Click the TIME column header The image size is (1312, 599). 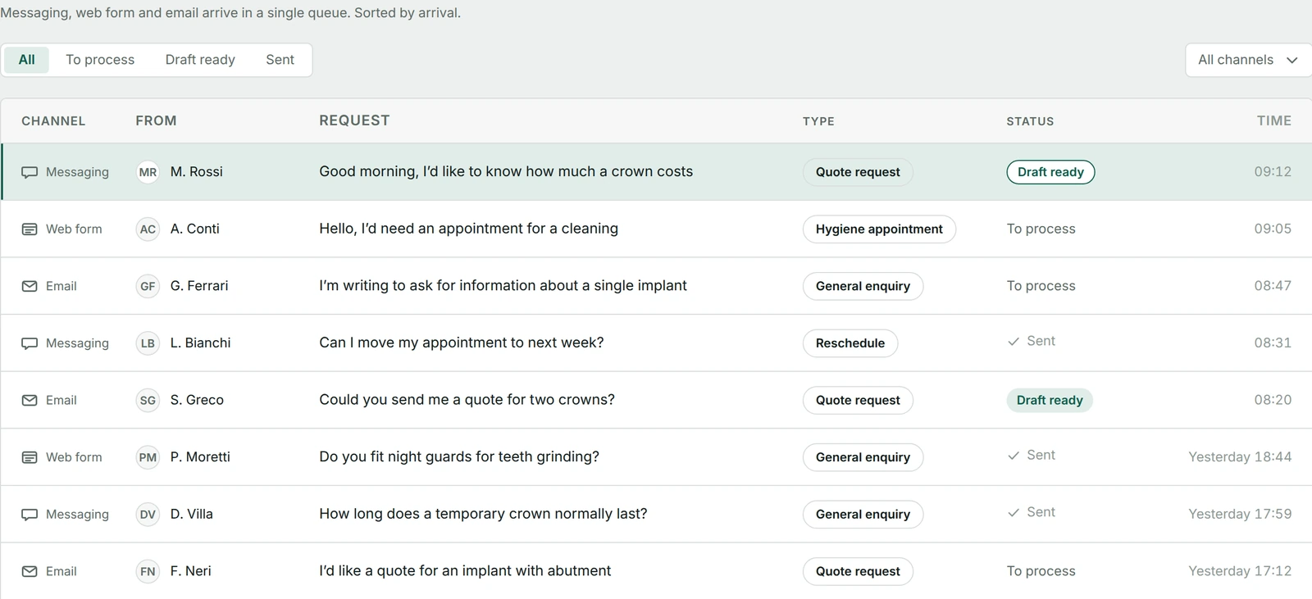click(x=1273, y=120)
